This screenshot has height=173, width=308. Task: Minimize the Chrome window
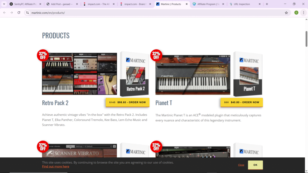coord(285,4)
